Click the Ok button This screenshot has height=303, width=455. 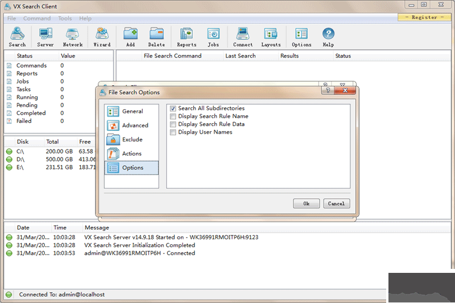[x=307, y=204]
